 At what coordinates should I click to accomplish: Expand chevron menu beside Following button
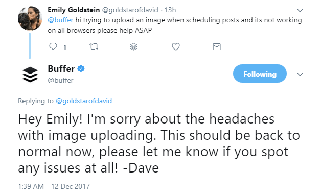(300, 74)
